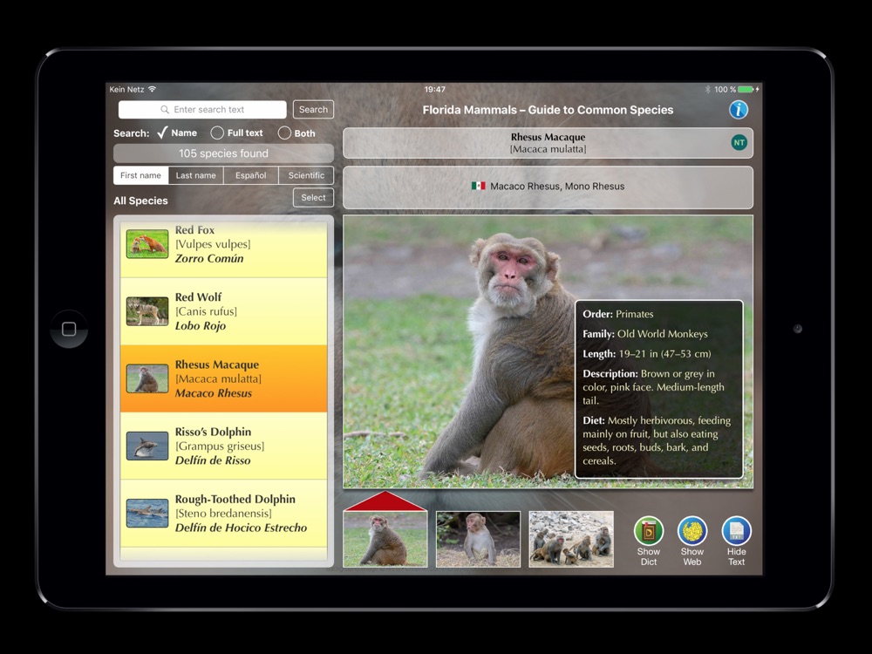The height and width of the screenshot is (654, 872).
Task: Show the first macaque photo on grass
Action: tap(385, 540)
